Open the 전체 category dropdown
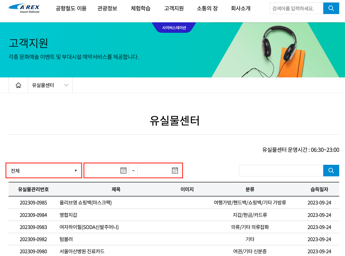Screen dimensions: 345x256 [x=44, y=171]
